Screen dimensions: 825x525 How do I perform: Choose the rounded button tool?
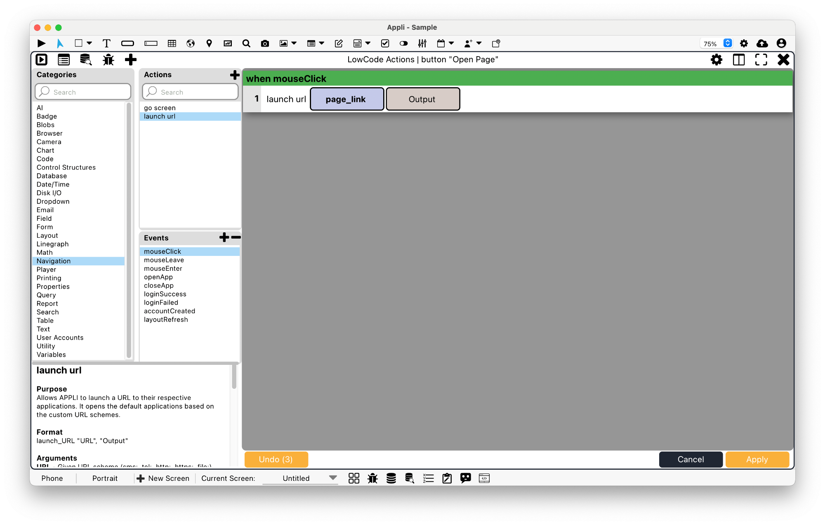point(127,43)
